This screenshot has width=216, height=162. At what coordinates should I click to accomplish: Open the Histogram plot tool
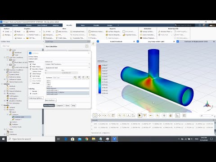[48, 35]
